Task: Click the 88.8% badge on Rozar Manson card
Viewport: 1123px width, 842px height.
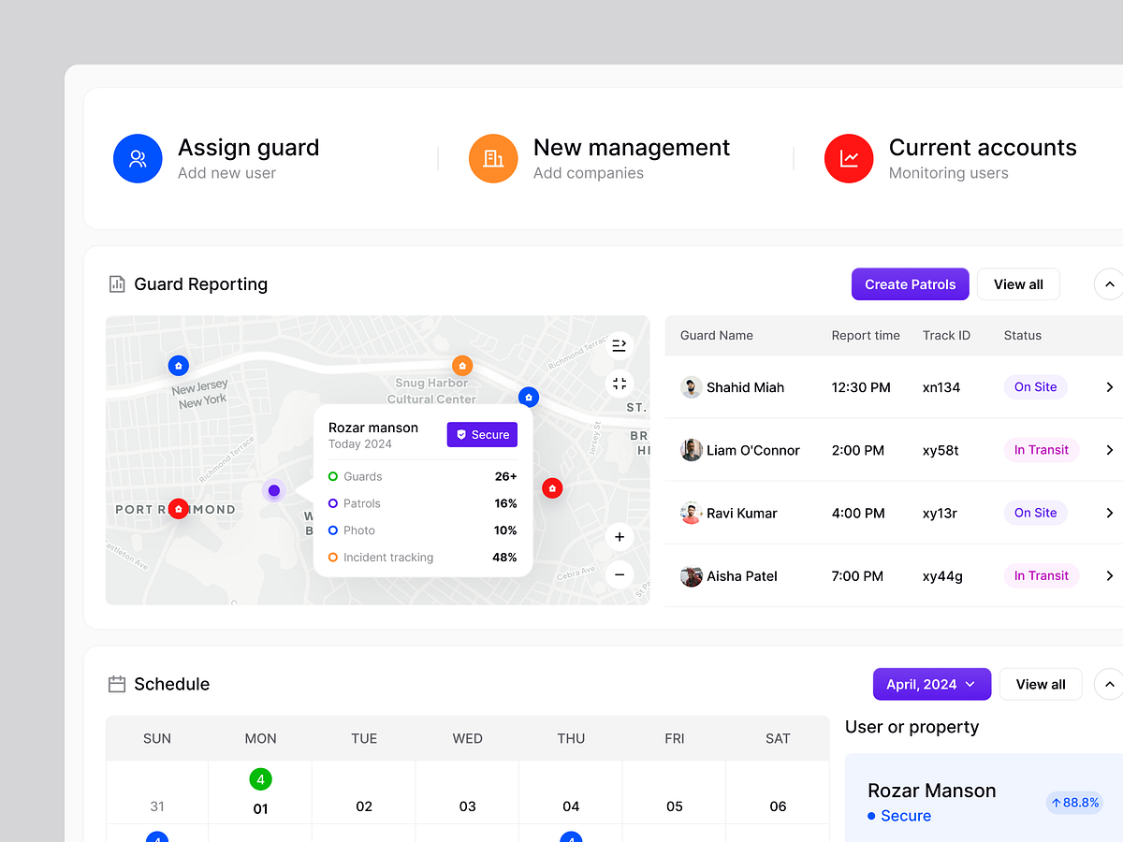Action: (x=1074, y=803)
